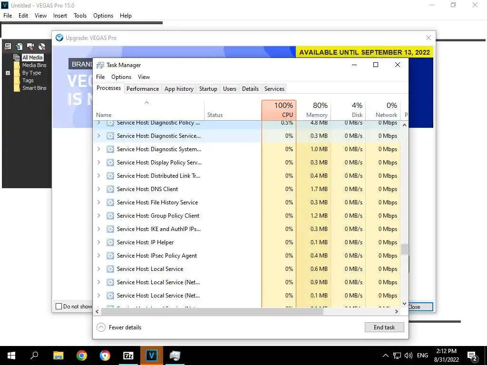
Task: Expand Service Host: Distributed Link Tr row
Action: [x=99, y=176]
